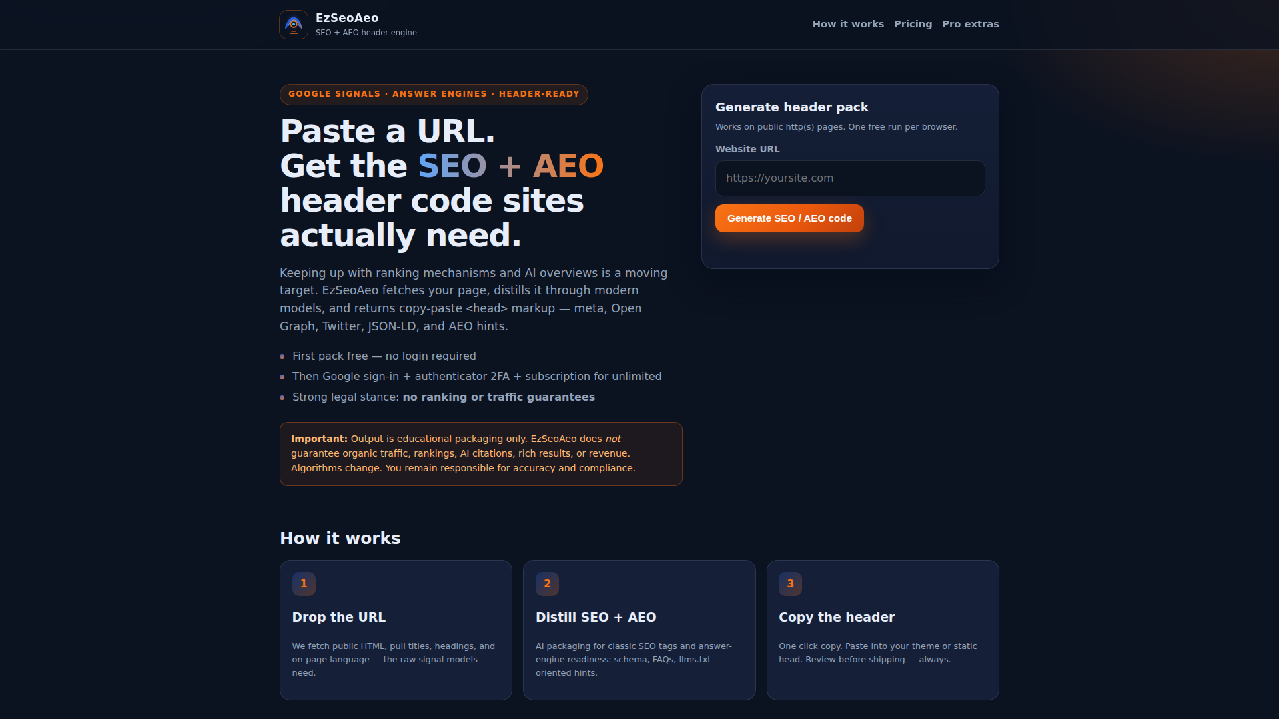Select the Drop the URL card heading

pos(339,617)
